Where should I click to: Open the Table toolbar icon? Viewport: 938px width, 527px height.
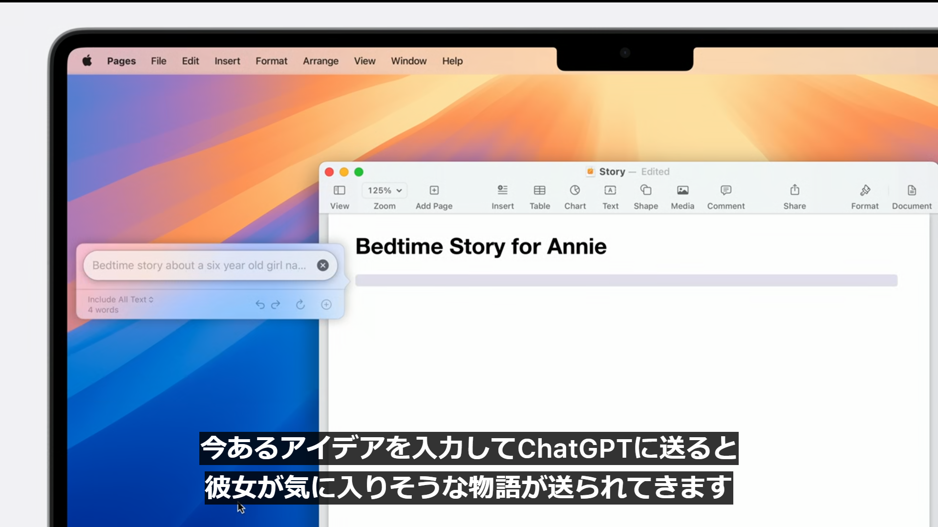(x=539, y=191)
